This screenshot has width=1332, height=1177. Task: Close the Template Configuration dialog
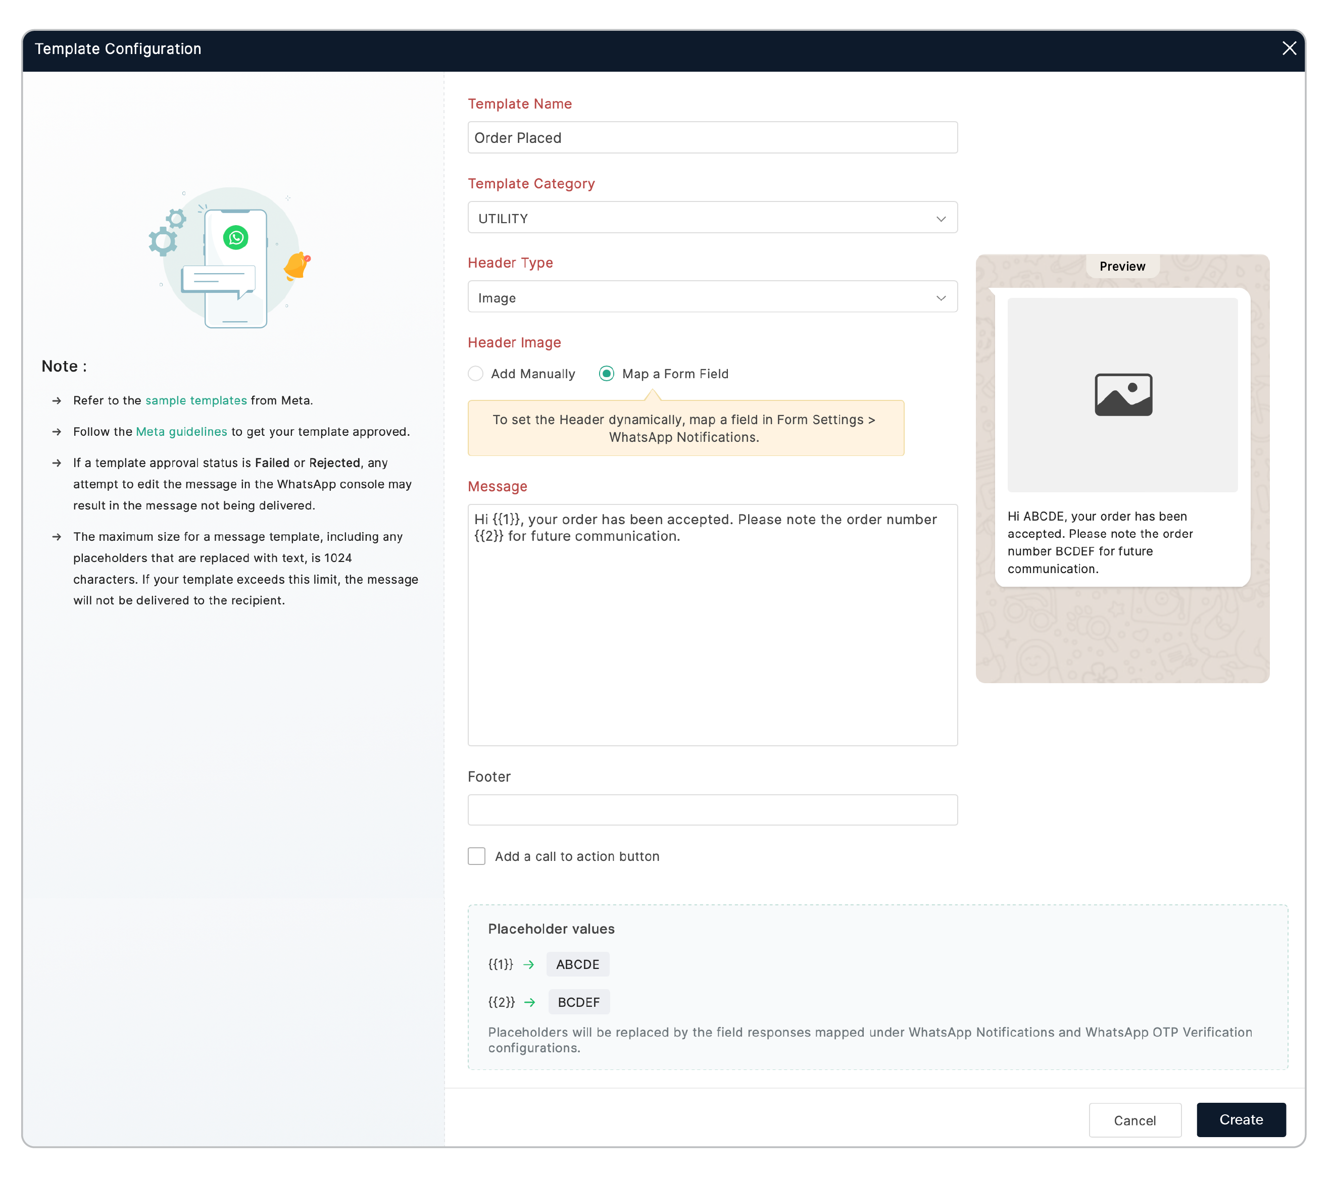pos(1289,48)
